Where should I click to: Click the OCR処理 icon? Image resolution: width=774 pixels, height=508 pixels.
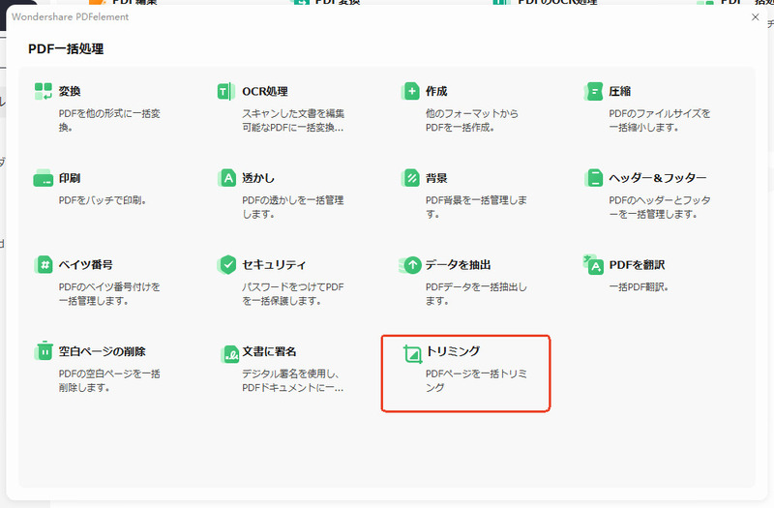click(x=226, y=91)
